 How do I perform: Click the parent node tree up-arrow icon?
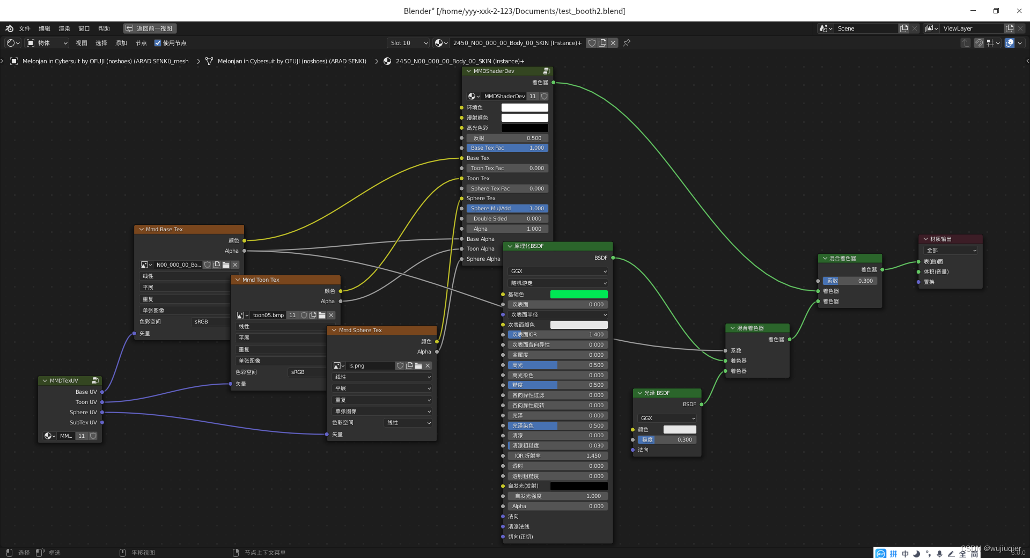tap(966, 43)
